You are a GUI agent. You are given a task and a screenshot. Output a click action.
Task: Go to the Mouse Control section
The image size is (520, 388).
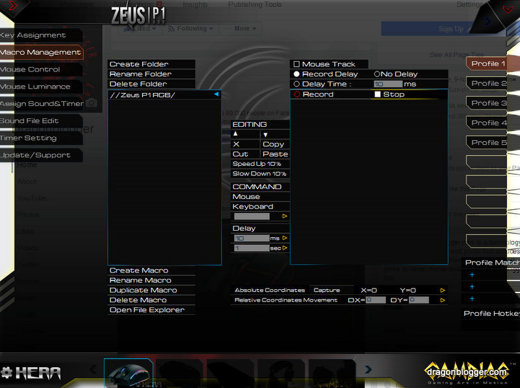40,70
